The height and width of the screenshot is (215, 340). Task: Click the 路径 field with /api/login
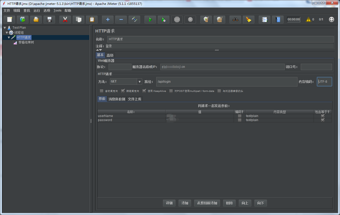(227, 82)
